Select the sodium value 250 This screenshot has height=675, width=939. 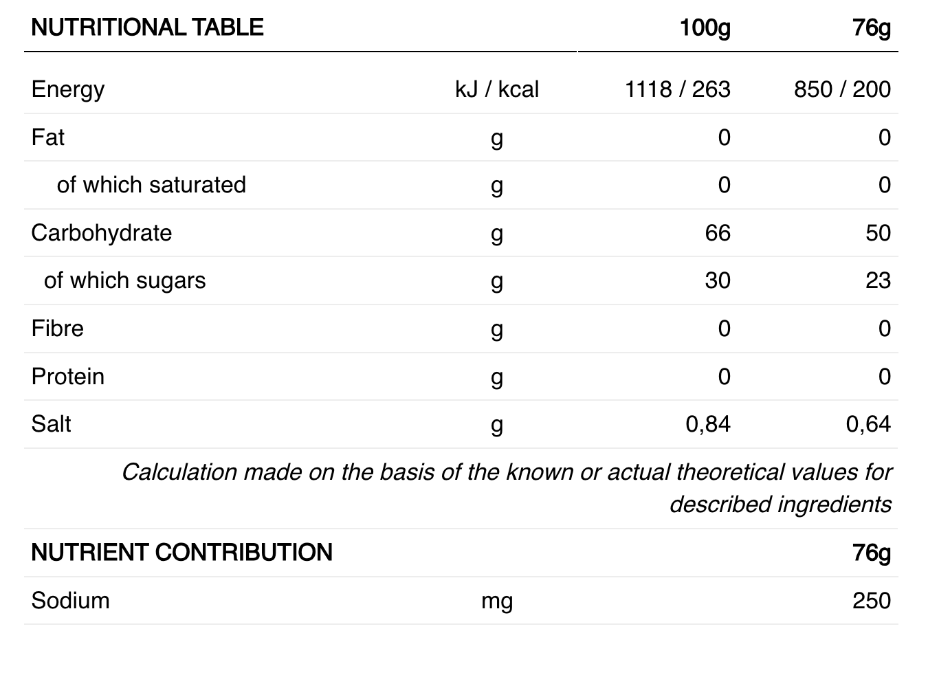(x=872, y=601)
